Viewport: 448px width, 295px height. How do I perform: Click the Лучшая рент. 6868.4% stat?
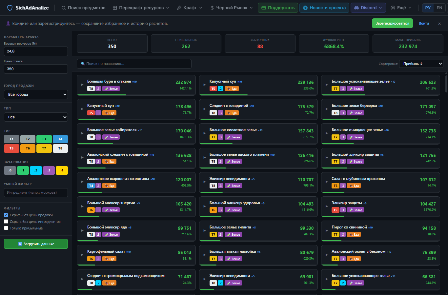pos(334,44)
